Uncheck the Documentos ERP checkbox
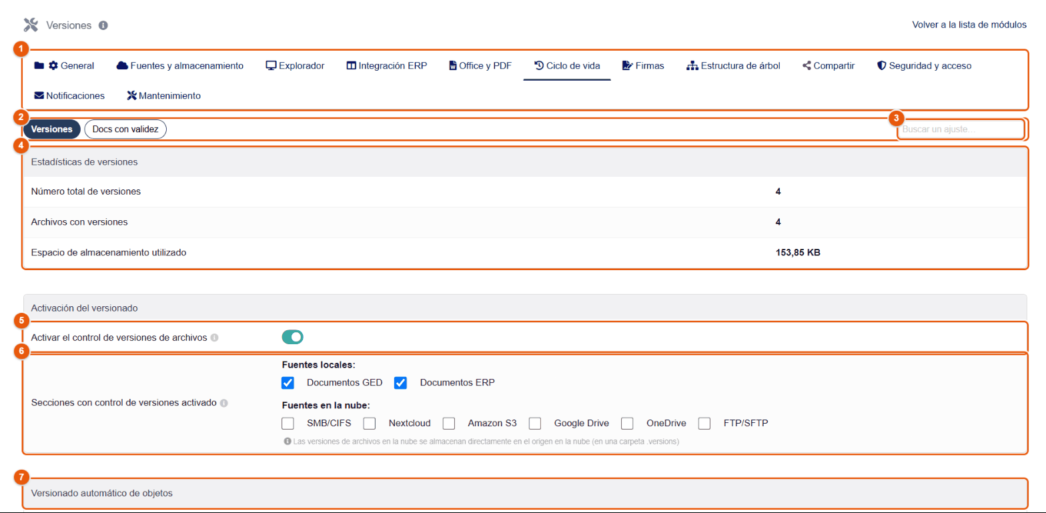 click(x=401, y=383)
